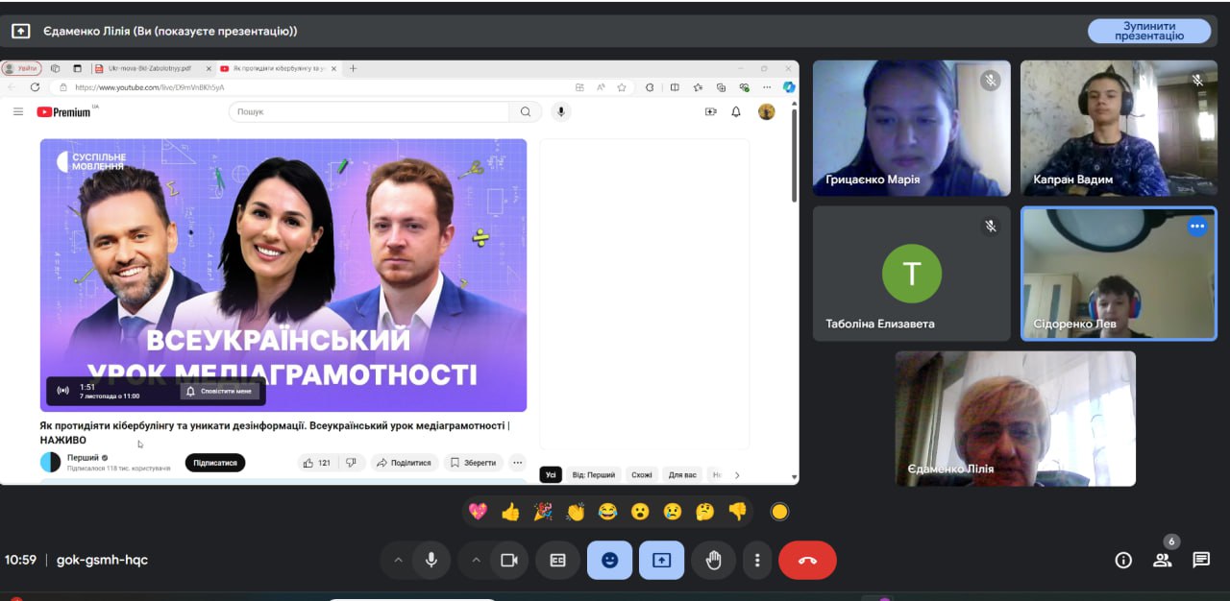Screen dimensions: 1230x601
Task: Pick the yellow reaction skin tone swatch
Action: [779, 512]
